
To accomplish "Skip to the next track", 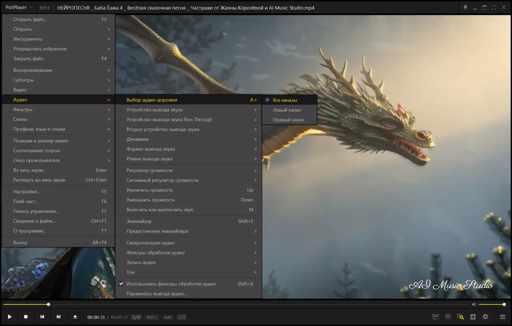I will click(59, 317).
